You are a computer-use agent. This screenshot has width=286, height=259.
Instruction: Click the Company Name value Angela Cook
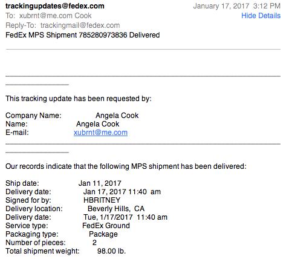coord(117,116)
